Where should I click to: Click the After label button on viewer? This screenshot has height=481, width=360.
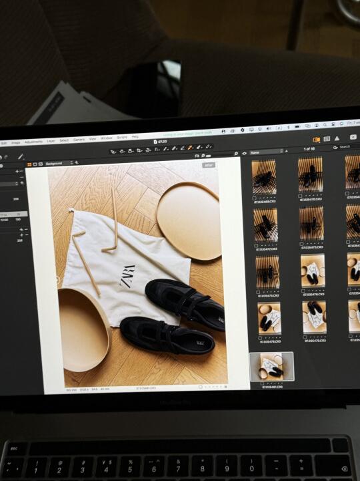pyautogui.click(x=209, y=165)
